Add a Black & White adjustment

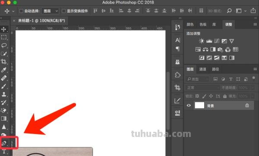pos(213,49)
